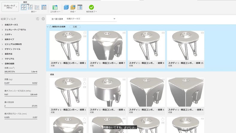Viewport: 236px width, 133px height.
Task: Toggle compare icon on 結果 15 card
Action: pyautogui.click(x=202, y=33)
